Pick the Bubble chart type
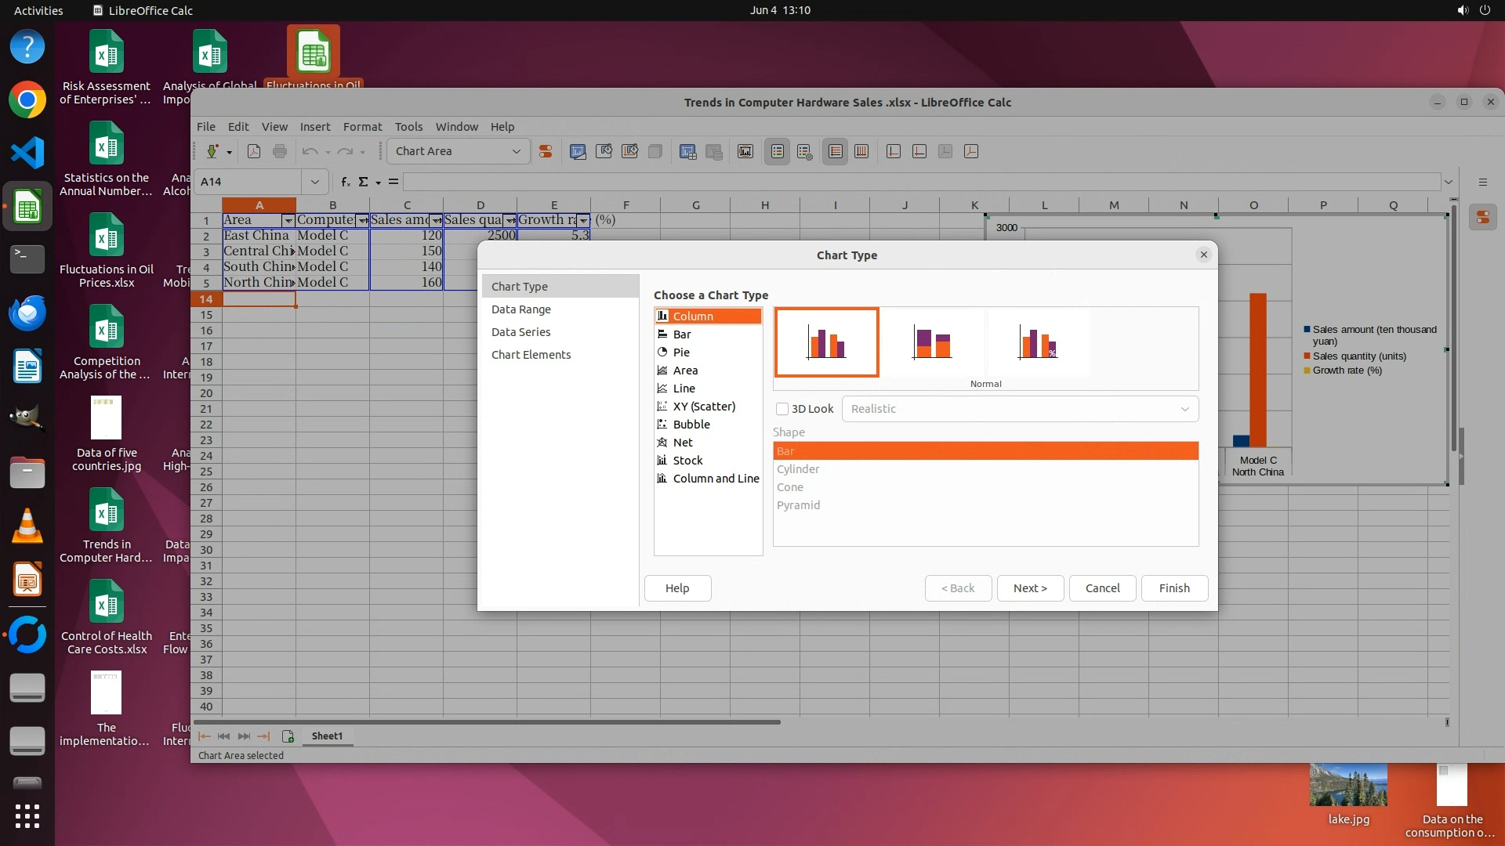This screenshot has height=846, width=1505. tap(691, 425)
